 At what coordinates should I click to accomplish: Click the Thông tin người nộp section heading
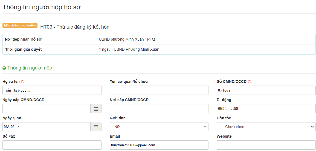30,68
